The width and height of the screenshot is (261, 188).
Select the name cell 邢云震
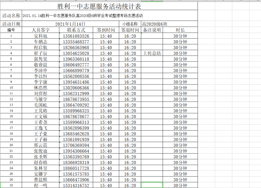[41, 145]
